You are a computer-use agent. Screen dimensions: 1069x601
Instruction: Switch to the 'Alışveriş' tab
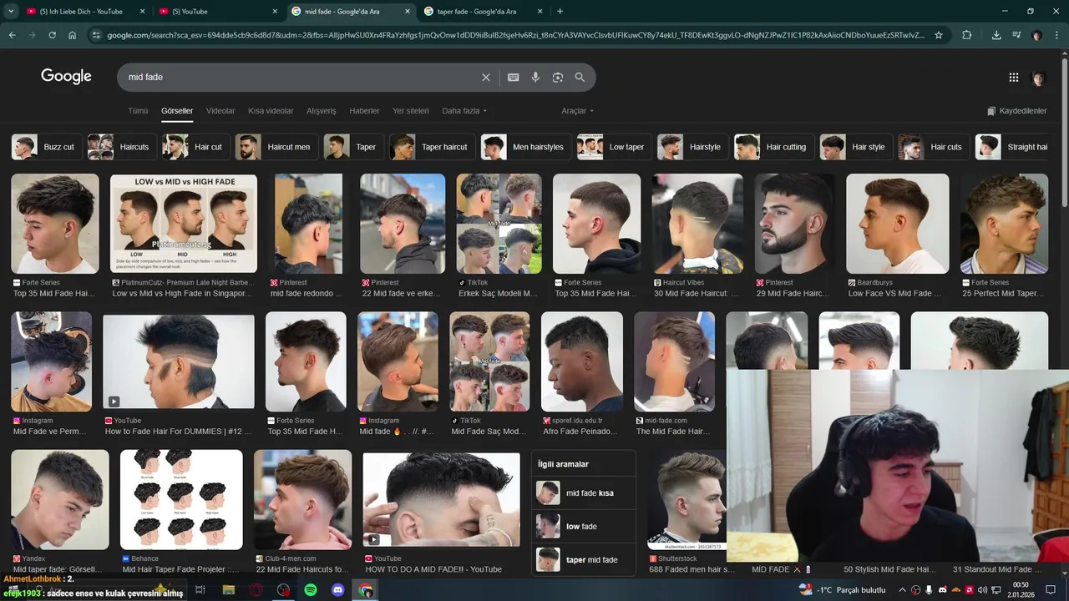click(x=322, y=111)
